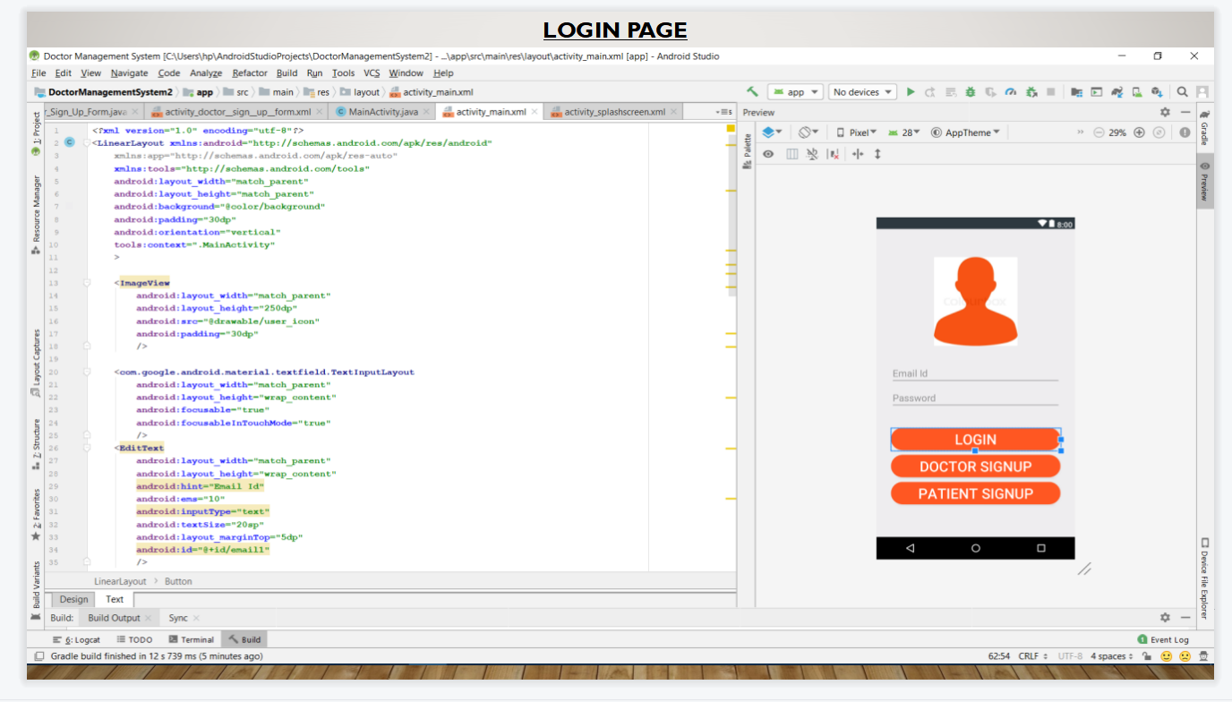The image size is (1232, 702).
Task: Click the happy smiley feedback icon
Action: tap(1167, 656)
